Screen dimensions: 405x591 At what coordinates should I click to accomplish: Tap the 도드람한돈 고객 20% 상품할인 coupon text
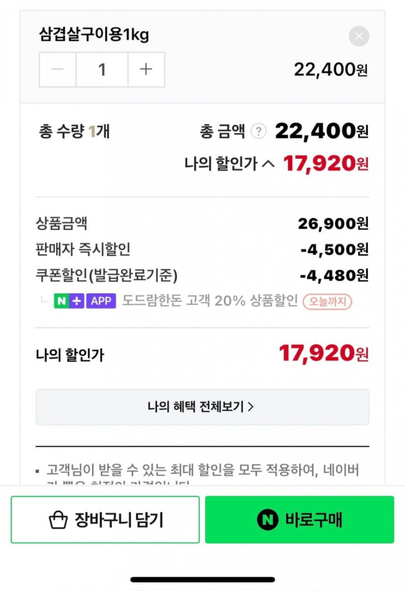pos(210,301)
